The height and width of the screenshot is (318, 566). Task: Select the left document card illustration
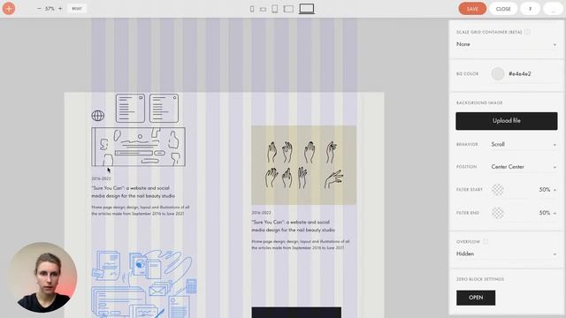130,108
